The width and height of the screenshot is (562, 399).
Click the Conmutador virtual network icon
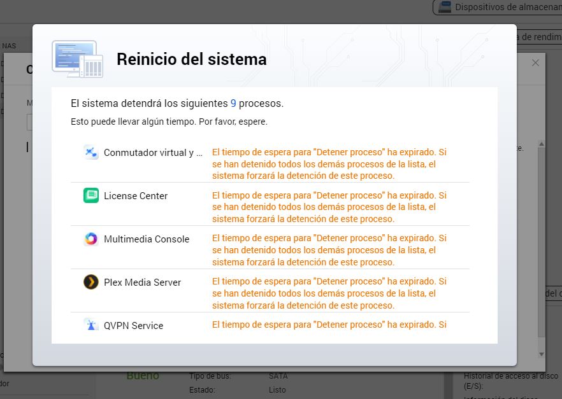tap(91, 152)
